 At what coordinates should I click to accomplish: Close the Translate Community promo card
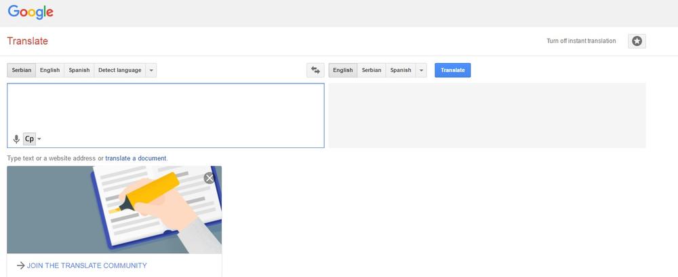pyautogui.click(x=210, y=178)
